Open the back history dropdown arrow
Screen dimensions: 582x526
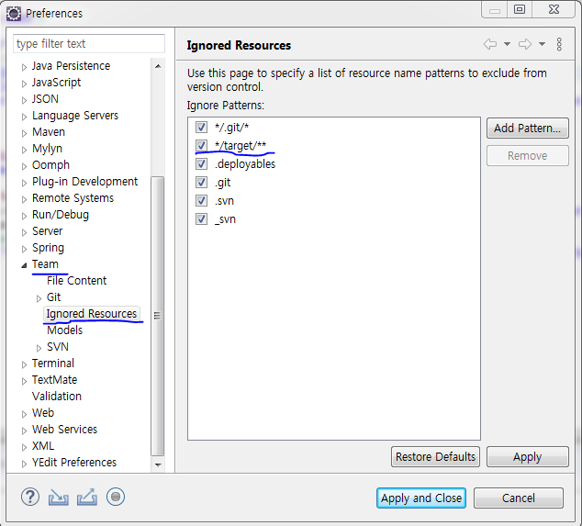(x=507, y=44)
